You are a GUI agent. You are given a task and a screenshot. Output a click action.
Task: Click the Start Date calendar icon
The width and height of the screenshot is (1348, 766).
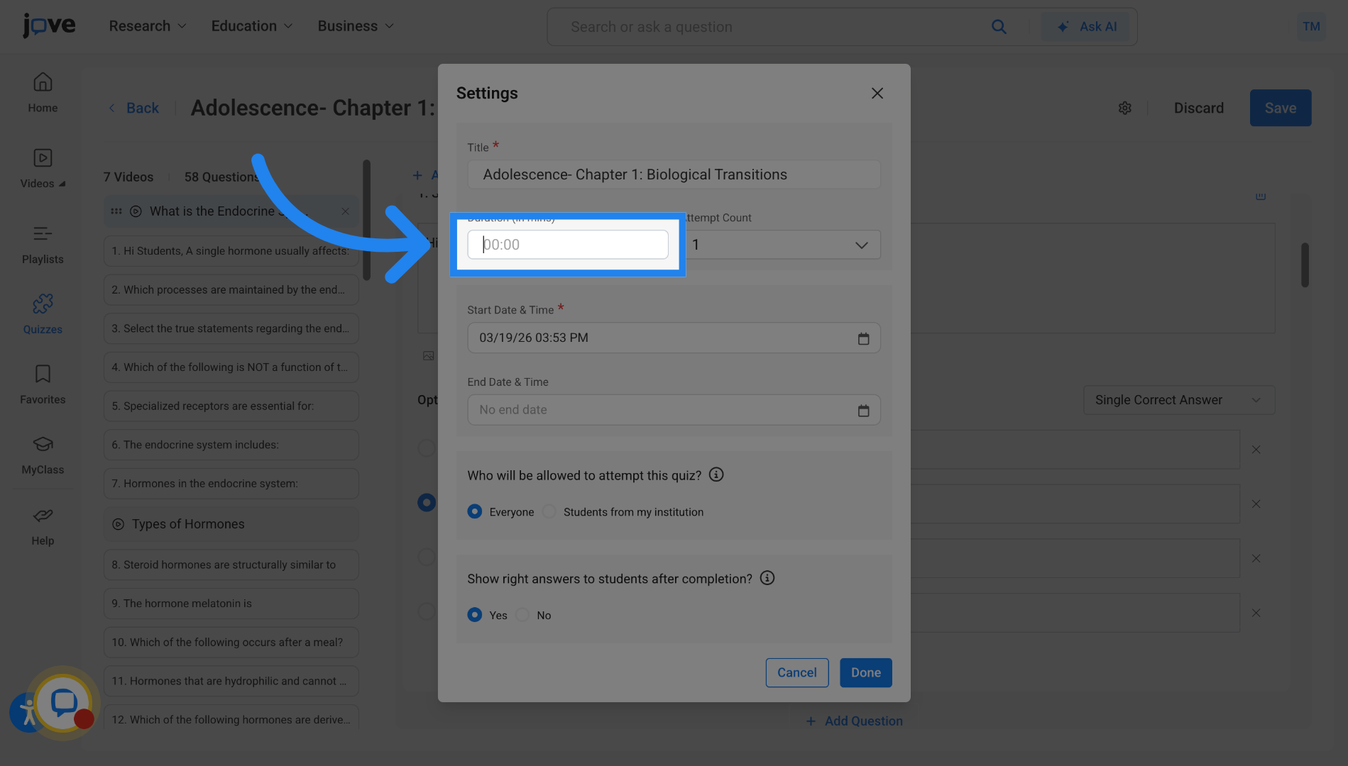point(863,338)
